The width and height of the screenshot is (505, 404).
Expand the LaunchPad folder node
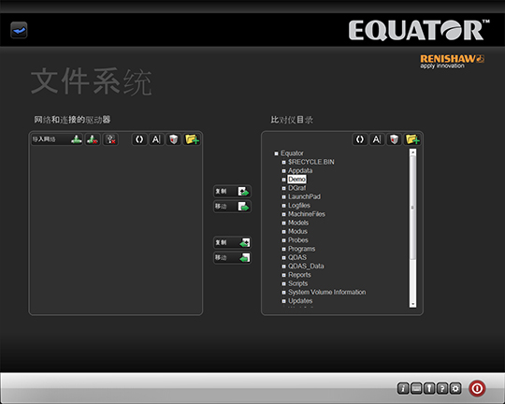(x=283, y=196)
